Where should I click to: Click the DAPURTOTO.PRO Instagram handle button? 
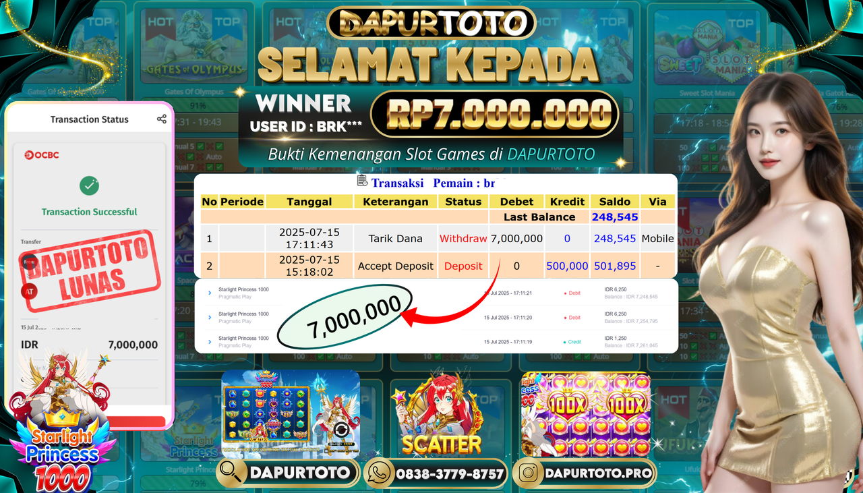pos(584,473)
